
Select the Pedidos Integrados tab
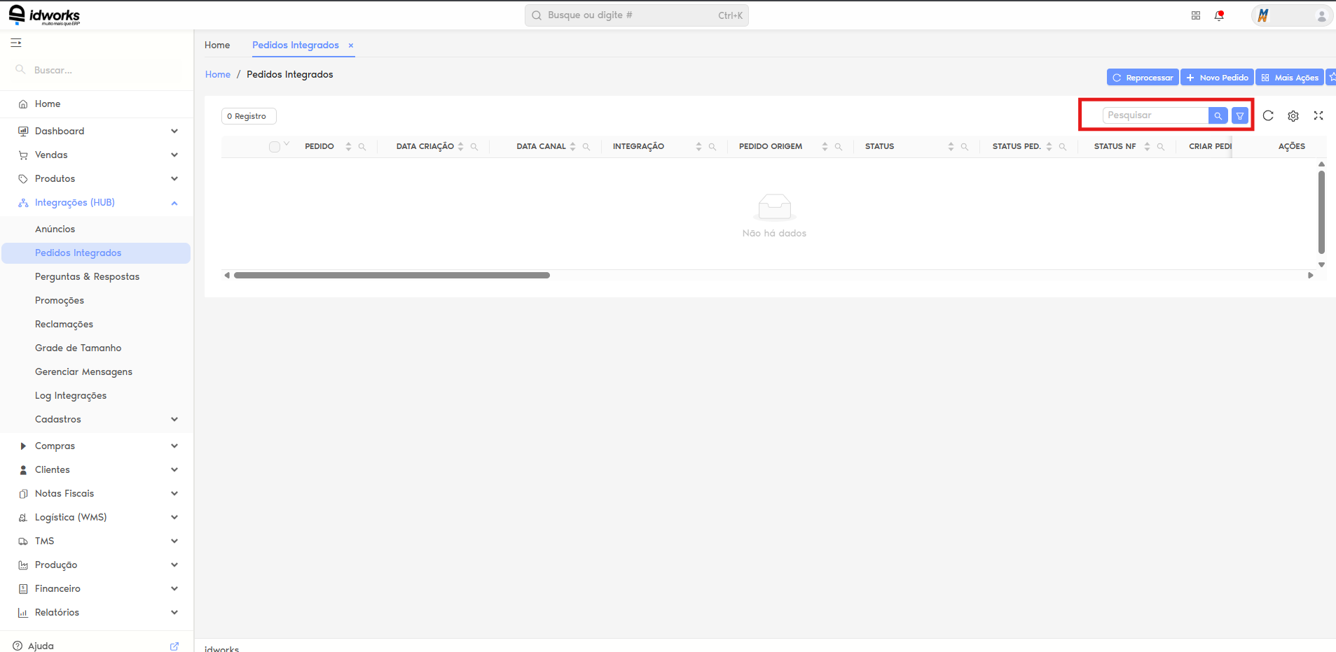pos(296,45)
